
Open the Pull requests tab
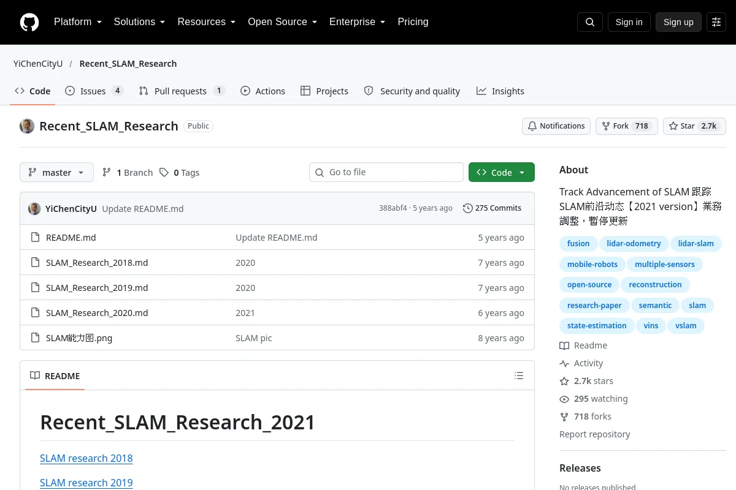point(182,91)
